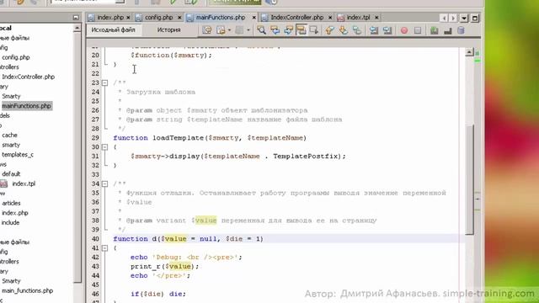Click projects panel scrollbar up arrow
This screenshot has width=539, height=303.
coord(77,29)
